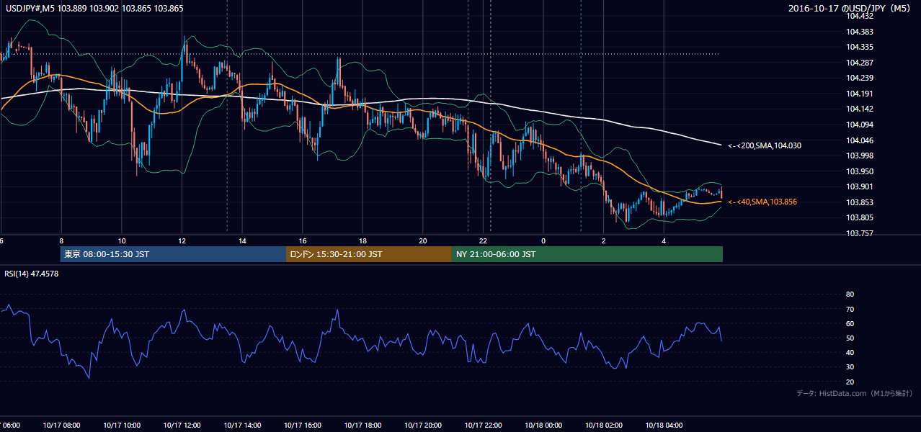Screen dimensions: 921x432
Task: Click price axis value 104.335
Action: click(x=860, y=47)
